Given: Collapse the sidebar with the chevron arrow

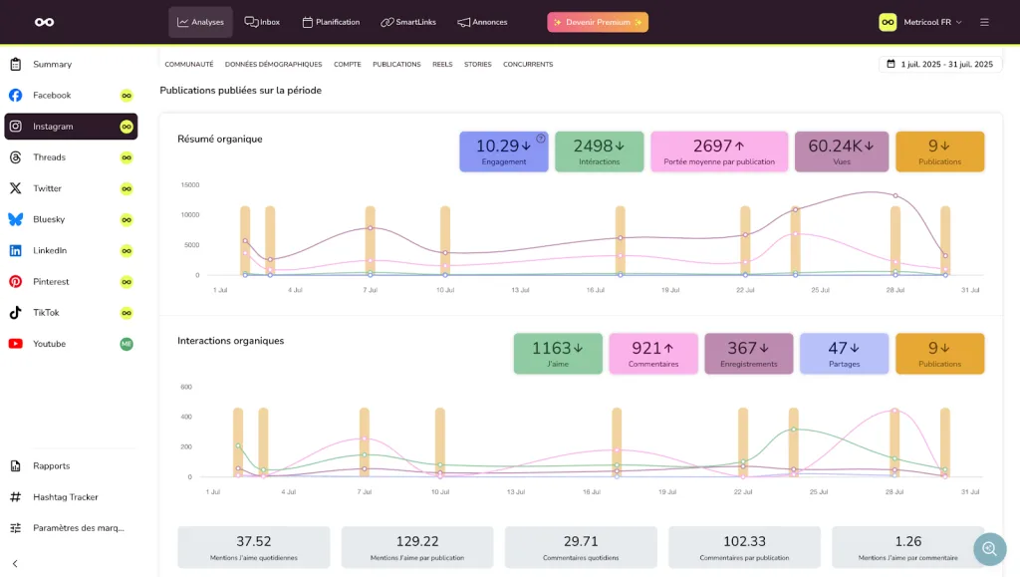Looking at the screenshot, I should point(14,561).
